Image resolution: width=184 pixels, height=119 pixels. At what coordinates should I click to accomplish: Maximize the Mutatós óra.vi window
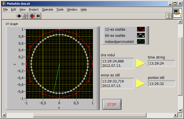(x=175, y=4)
